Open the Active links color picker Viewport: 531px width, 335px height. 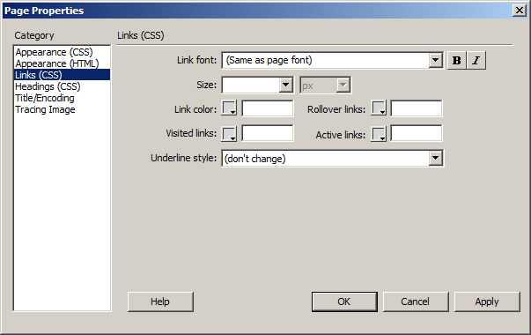[x=379, y=134]
